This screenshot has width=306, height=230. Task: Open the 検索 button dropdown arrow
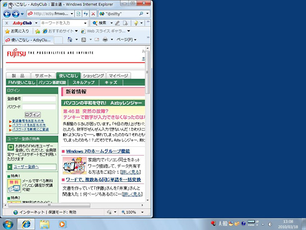(111, 23)
